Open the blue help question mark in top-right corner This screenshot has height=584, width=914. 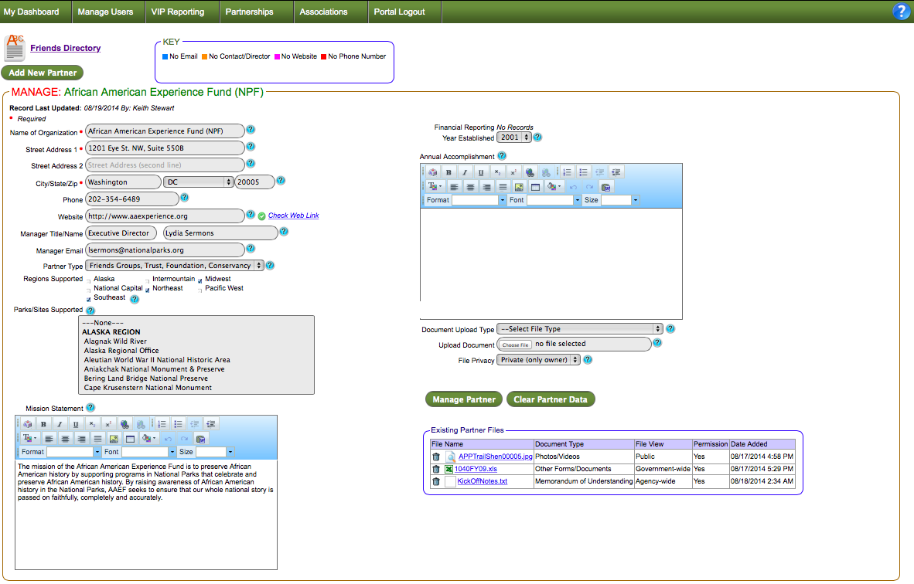(901, 12)
